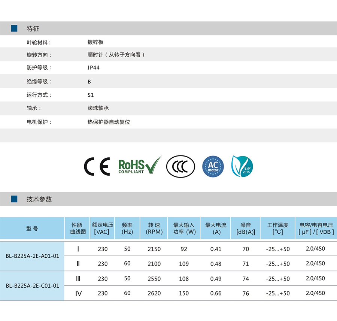Select model BL-B225A-2E-A01-01
Screen dimensions: 337x321
coord(32,256)
